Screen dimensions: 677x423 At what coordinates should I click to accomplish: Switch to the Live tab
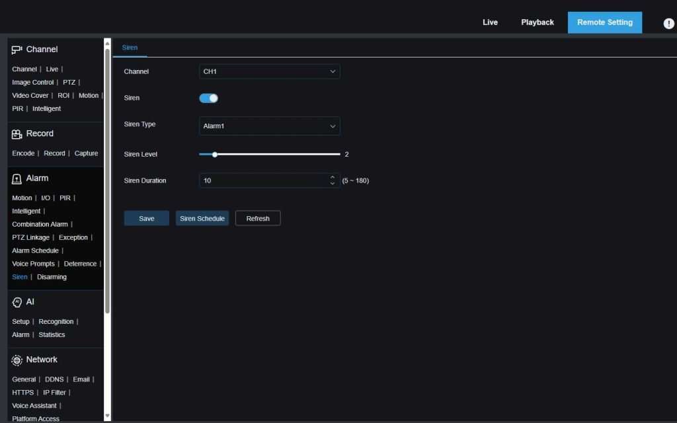[490, 22]
